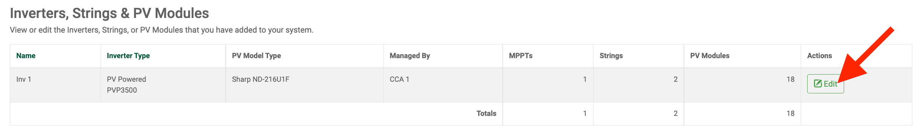The image size is (921, 135).
Task: Select the PV Modules column header
Action: pyautogui.click(x=710, y=55)
